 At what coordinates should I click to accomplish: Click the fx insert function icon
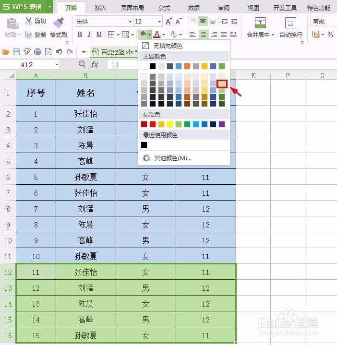(x=95, y=64)
